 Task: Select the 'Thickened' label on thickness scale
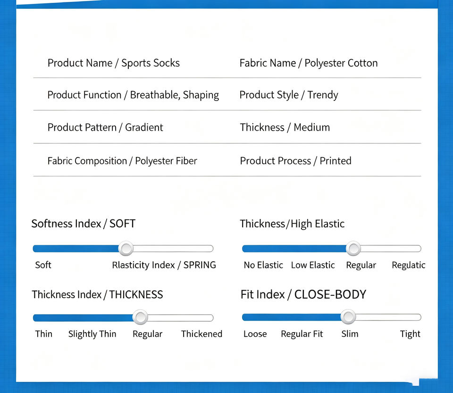tap(201, 334)
